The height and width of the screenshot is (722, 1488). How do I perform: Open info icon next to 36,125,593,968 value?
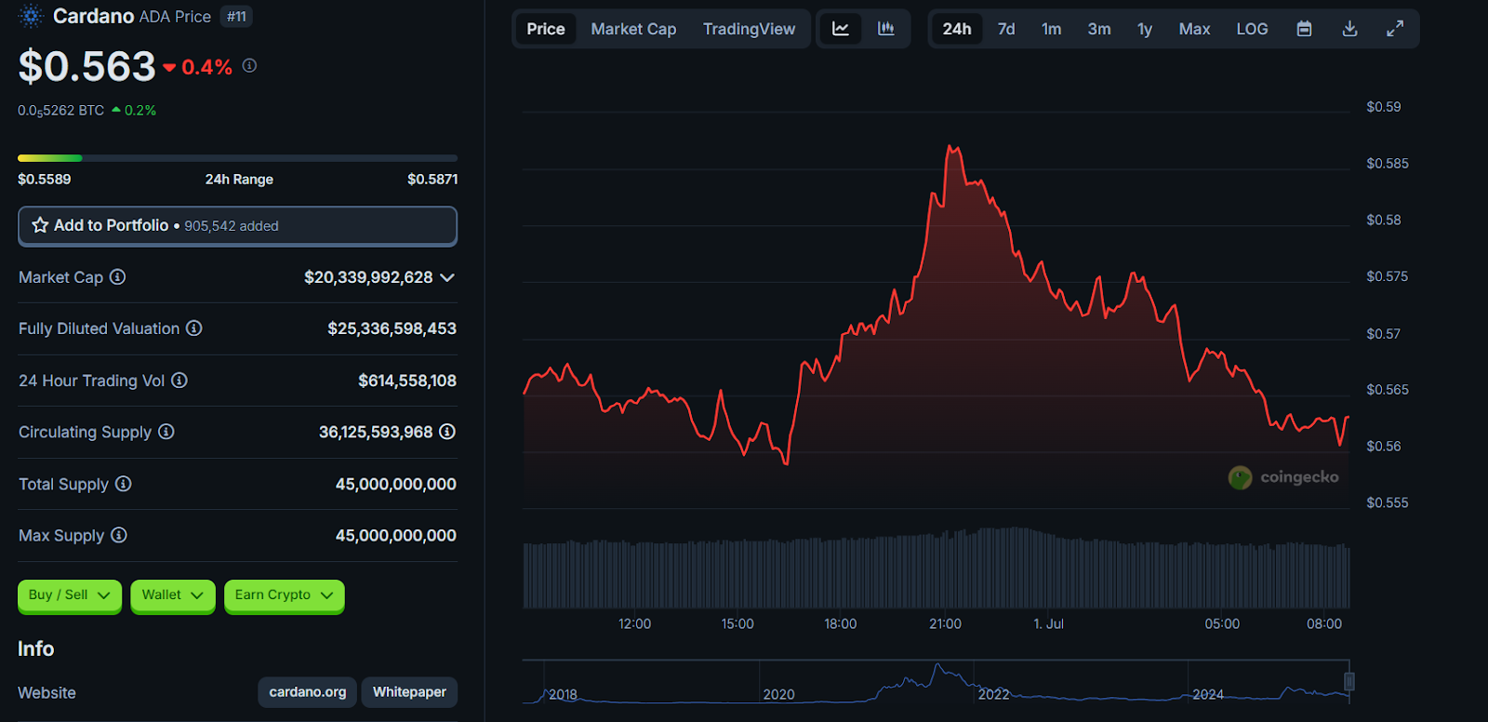(447, 431)
